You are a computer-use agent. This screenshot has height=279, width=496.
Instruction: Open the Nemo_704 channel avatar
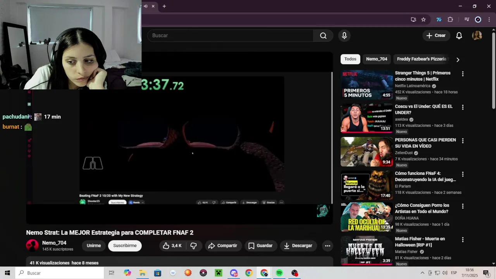pos(32,246)
